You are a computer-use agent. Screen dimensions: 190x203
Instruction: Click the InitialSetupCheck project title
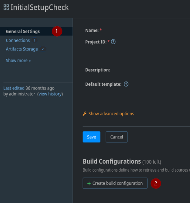tap(40, 7)
